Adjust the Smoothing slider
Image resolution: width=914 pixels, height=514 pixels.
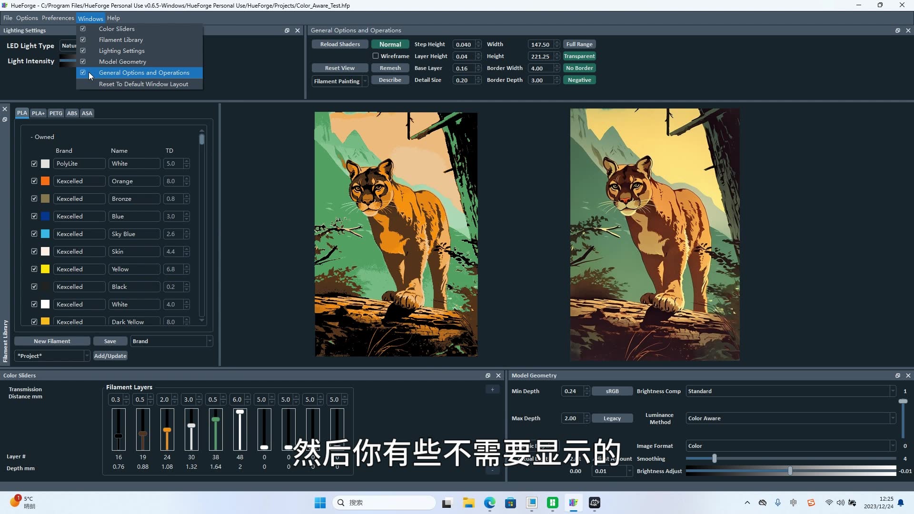coord(714,458)
